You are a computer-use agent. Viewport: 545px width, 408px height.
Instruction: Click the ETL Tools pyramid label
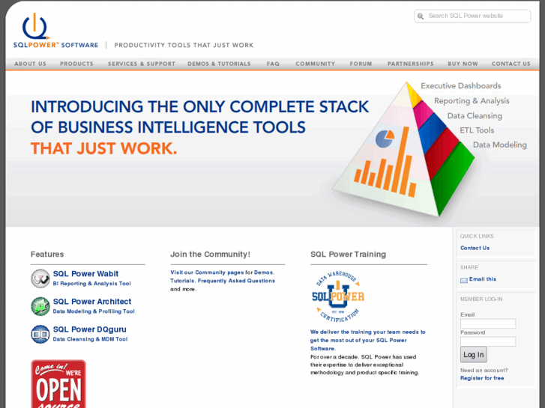click(x=477, y=130)
